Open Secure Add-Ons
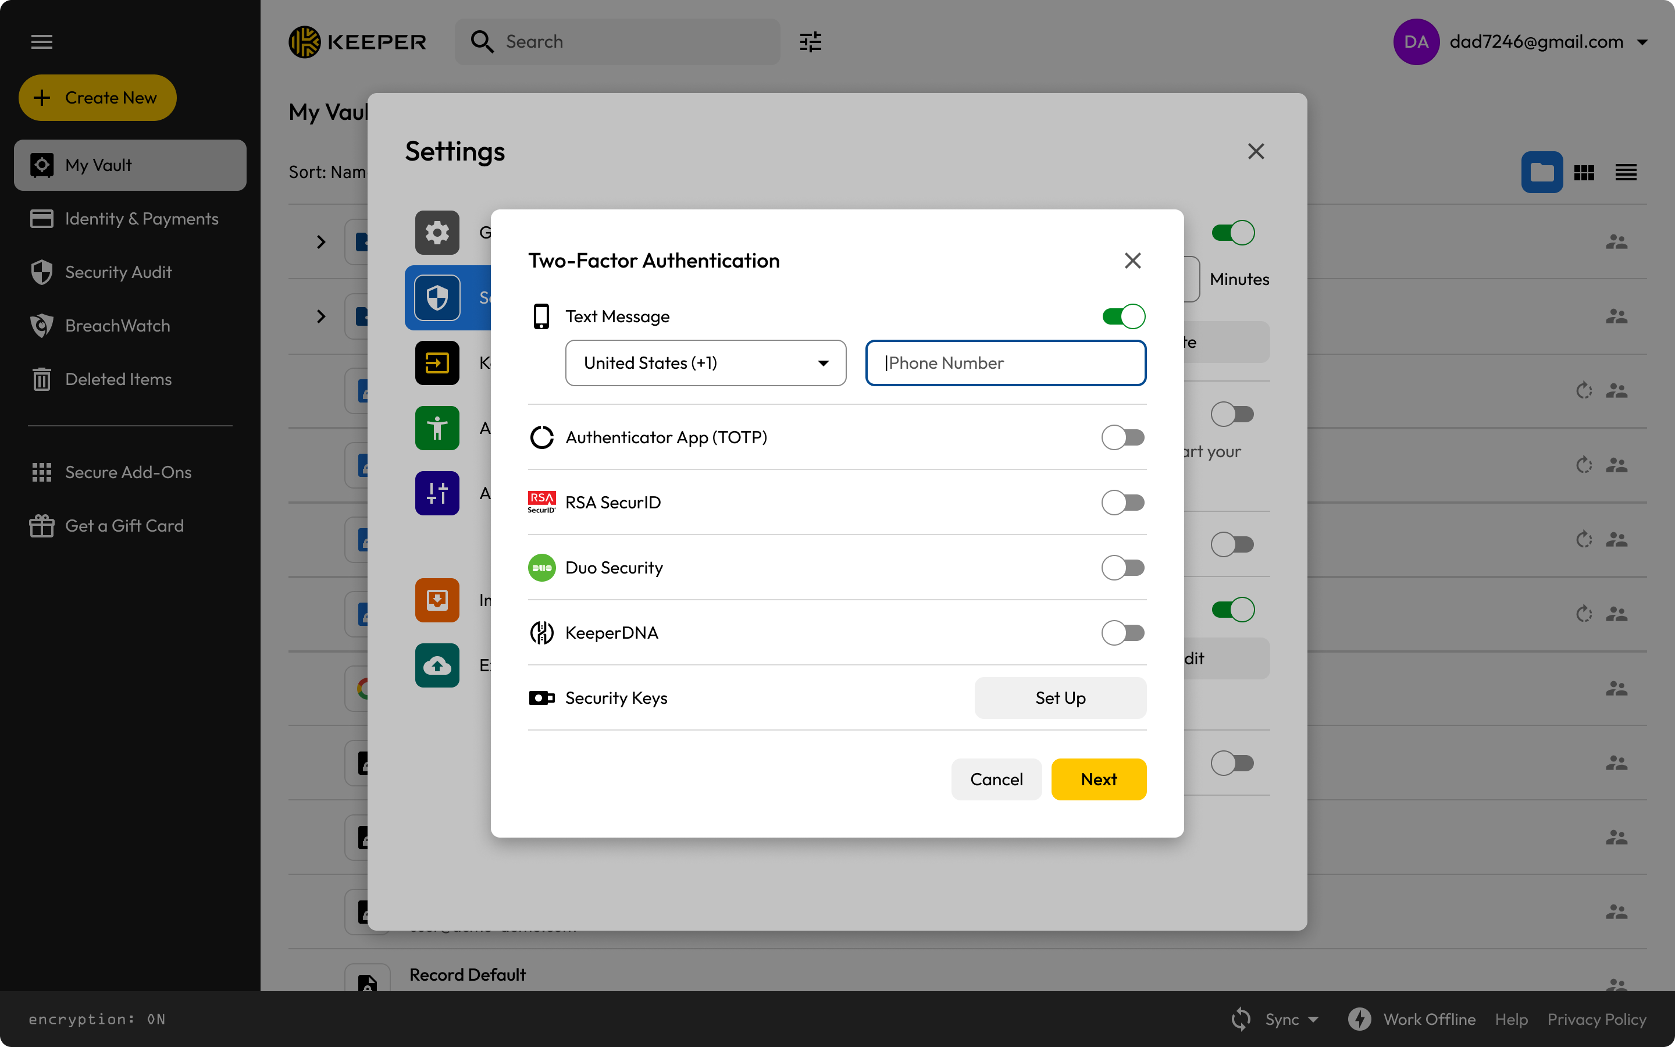Viewport: 1675px width, 1047px height. point(130,472)
